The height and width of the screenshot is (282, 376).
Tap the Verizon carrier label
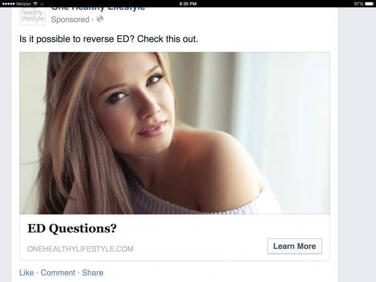pos(23,4)
